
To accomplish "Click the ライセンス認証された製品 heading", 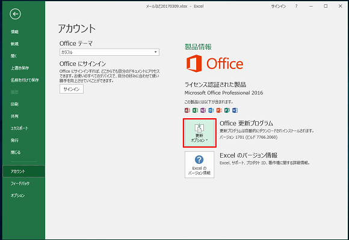I will click(215, 85).
